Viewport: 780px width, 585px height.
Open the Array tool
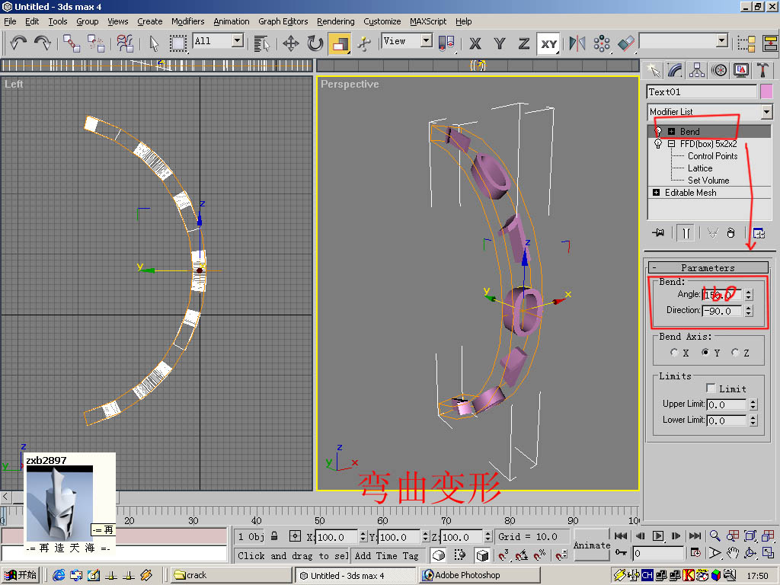coord(602,43)
